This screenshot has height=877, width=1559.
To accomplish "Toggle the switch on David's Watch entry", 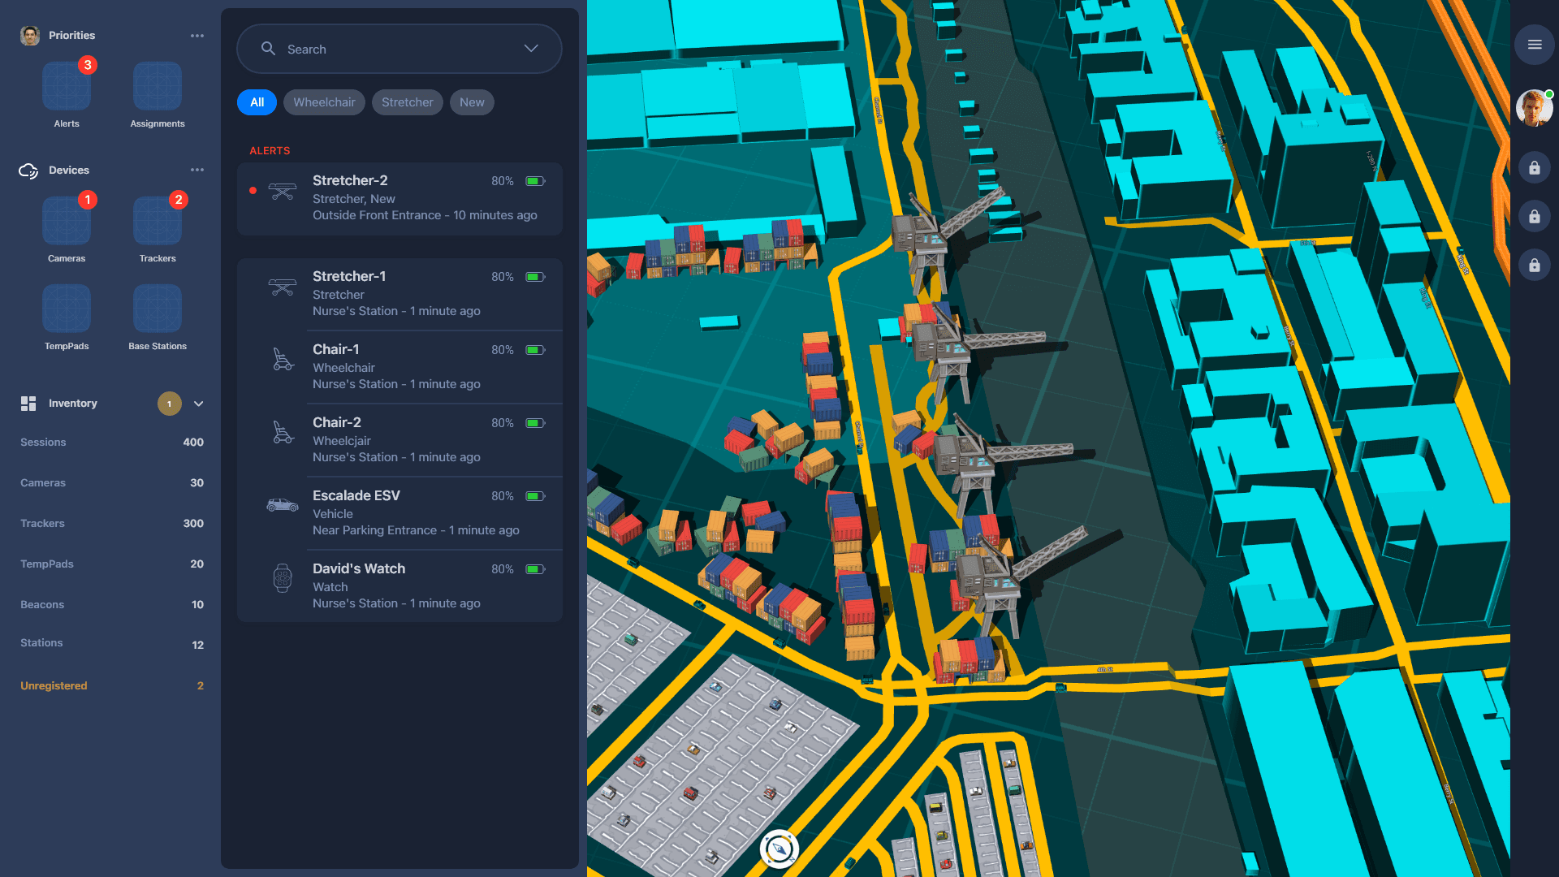I will pyautogui.click(x=535, y=569).
